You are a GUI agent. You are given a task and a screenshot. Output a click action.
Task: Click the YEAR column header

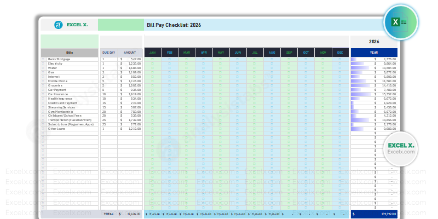point(374,53)
